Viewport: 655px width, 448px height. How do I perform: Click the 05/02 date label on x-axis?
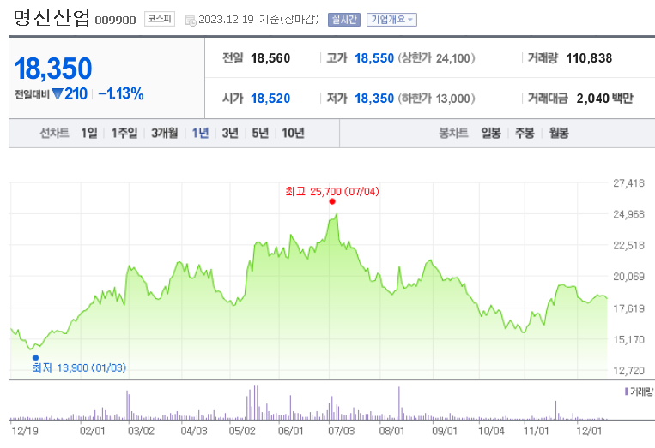coord(242,431)
